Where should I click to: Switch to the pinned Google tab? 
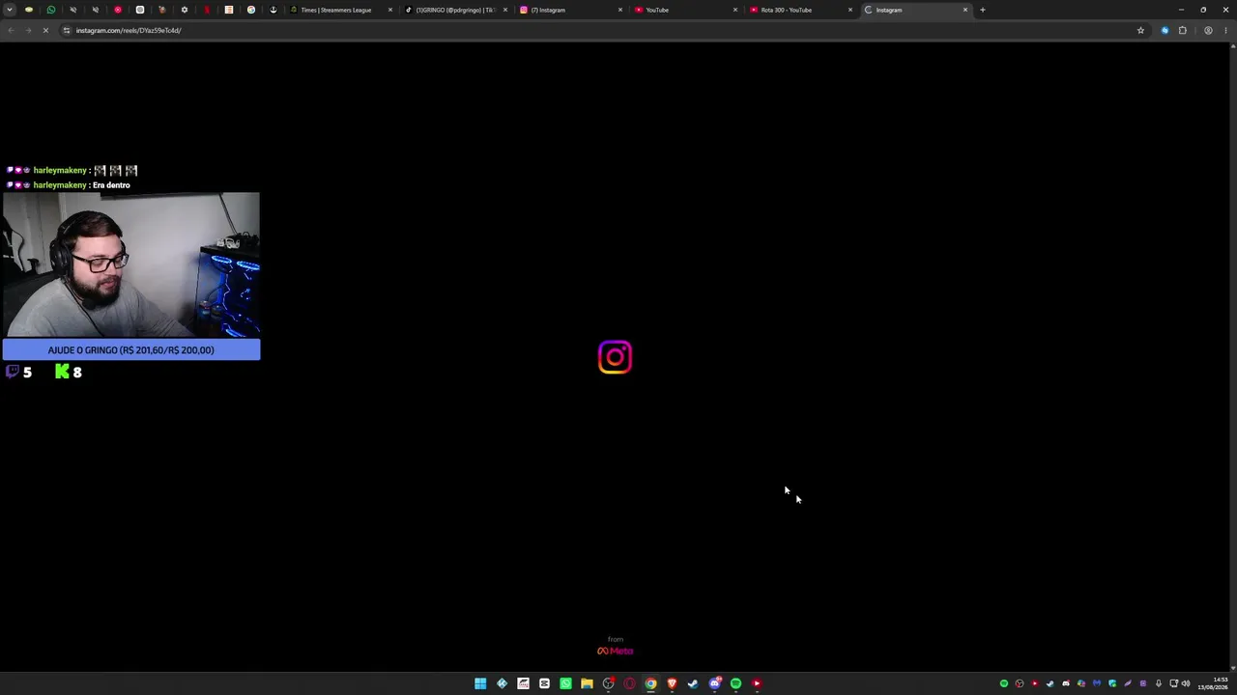(251, 10)
